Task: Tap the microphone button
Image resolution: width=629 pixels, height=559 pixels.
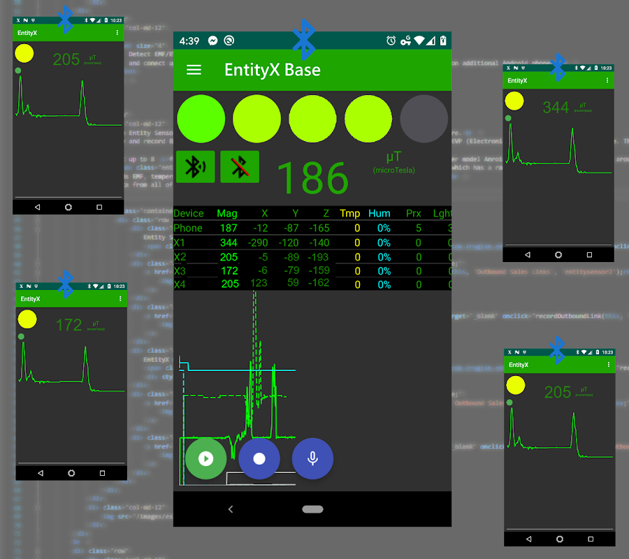Action: tap(312, 458)
